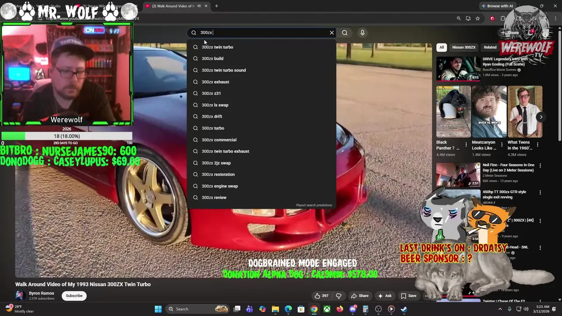
Task: Choose the '300zx restoration' suggestion
Action: point(262,174)
